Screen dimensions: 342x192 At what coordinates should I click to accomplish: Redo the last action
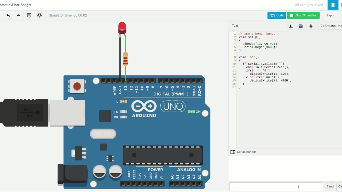click(18, 15)
